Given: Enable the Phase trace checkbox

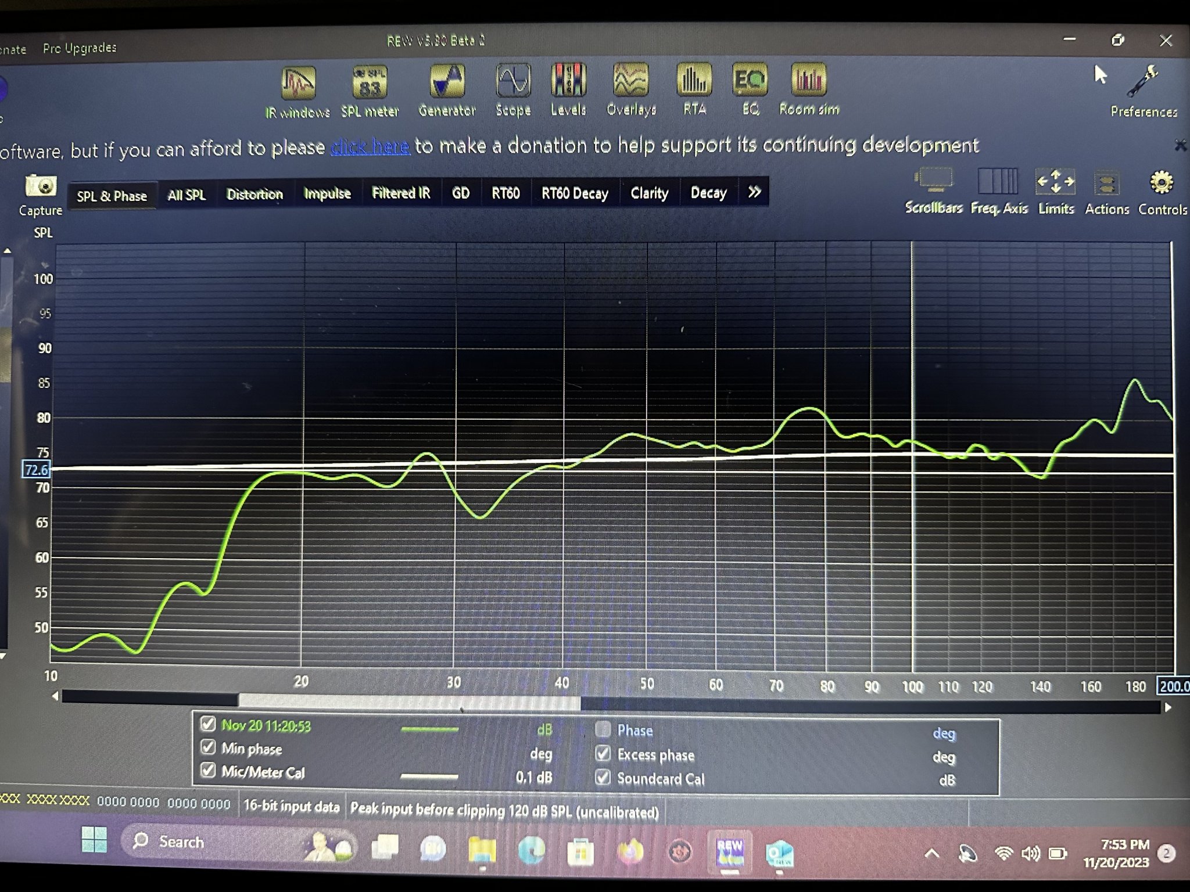Looking at the screenshot, I should click(603, 729).
